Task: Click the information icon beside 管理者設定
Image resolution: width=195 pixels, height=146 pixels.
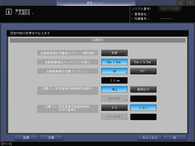Action: (x=9, y=12)
